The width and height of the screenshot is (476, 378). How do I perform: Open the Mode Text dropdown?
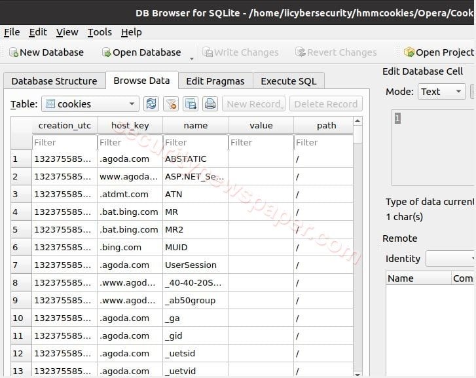click(x=442, y=92)
